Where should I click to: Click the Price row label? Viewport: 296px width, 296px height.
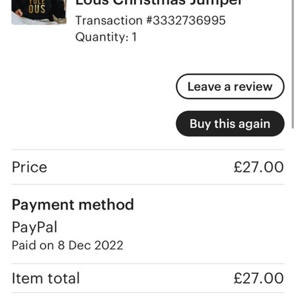click(x=30, y=167)
